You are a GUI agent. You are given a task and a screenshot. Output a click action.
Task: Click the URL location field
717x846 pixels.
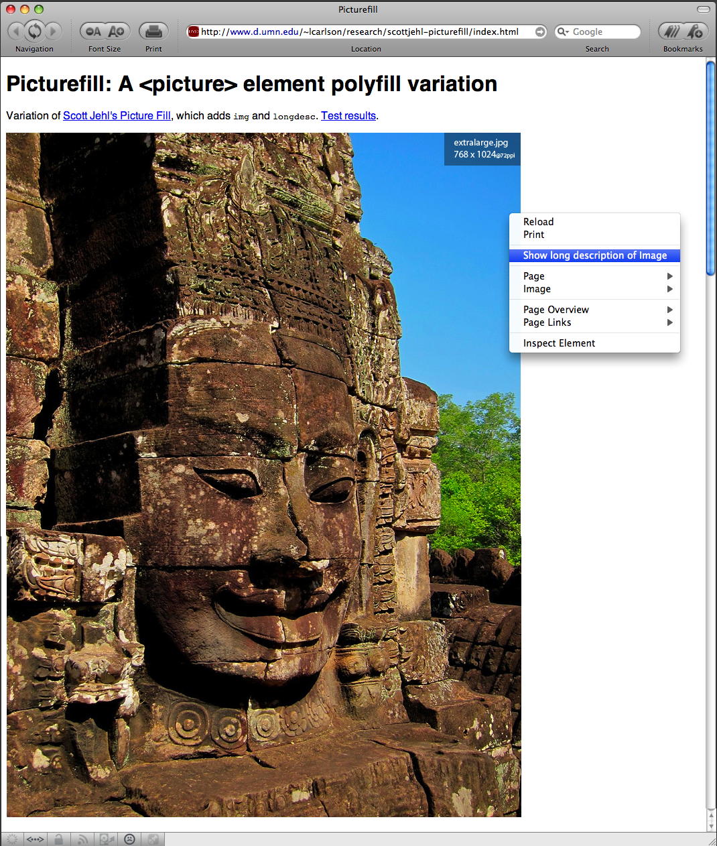click(362, 32)
